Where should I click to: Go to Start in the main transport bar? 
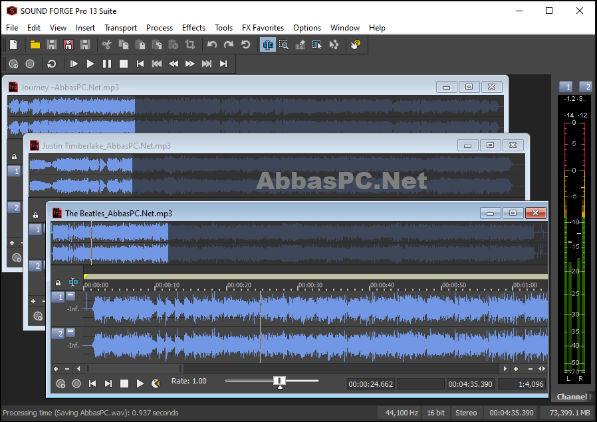coord(140,64)
